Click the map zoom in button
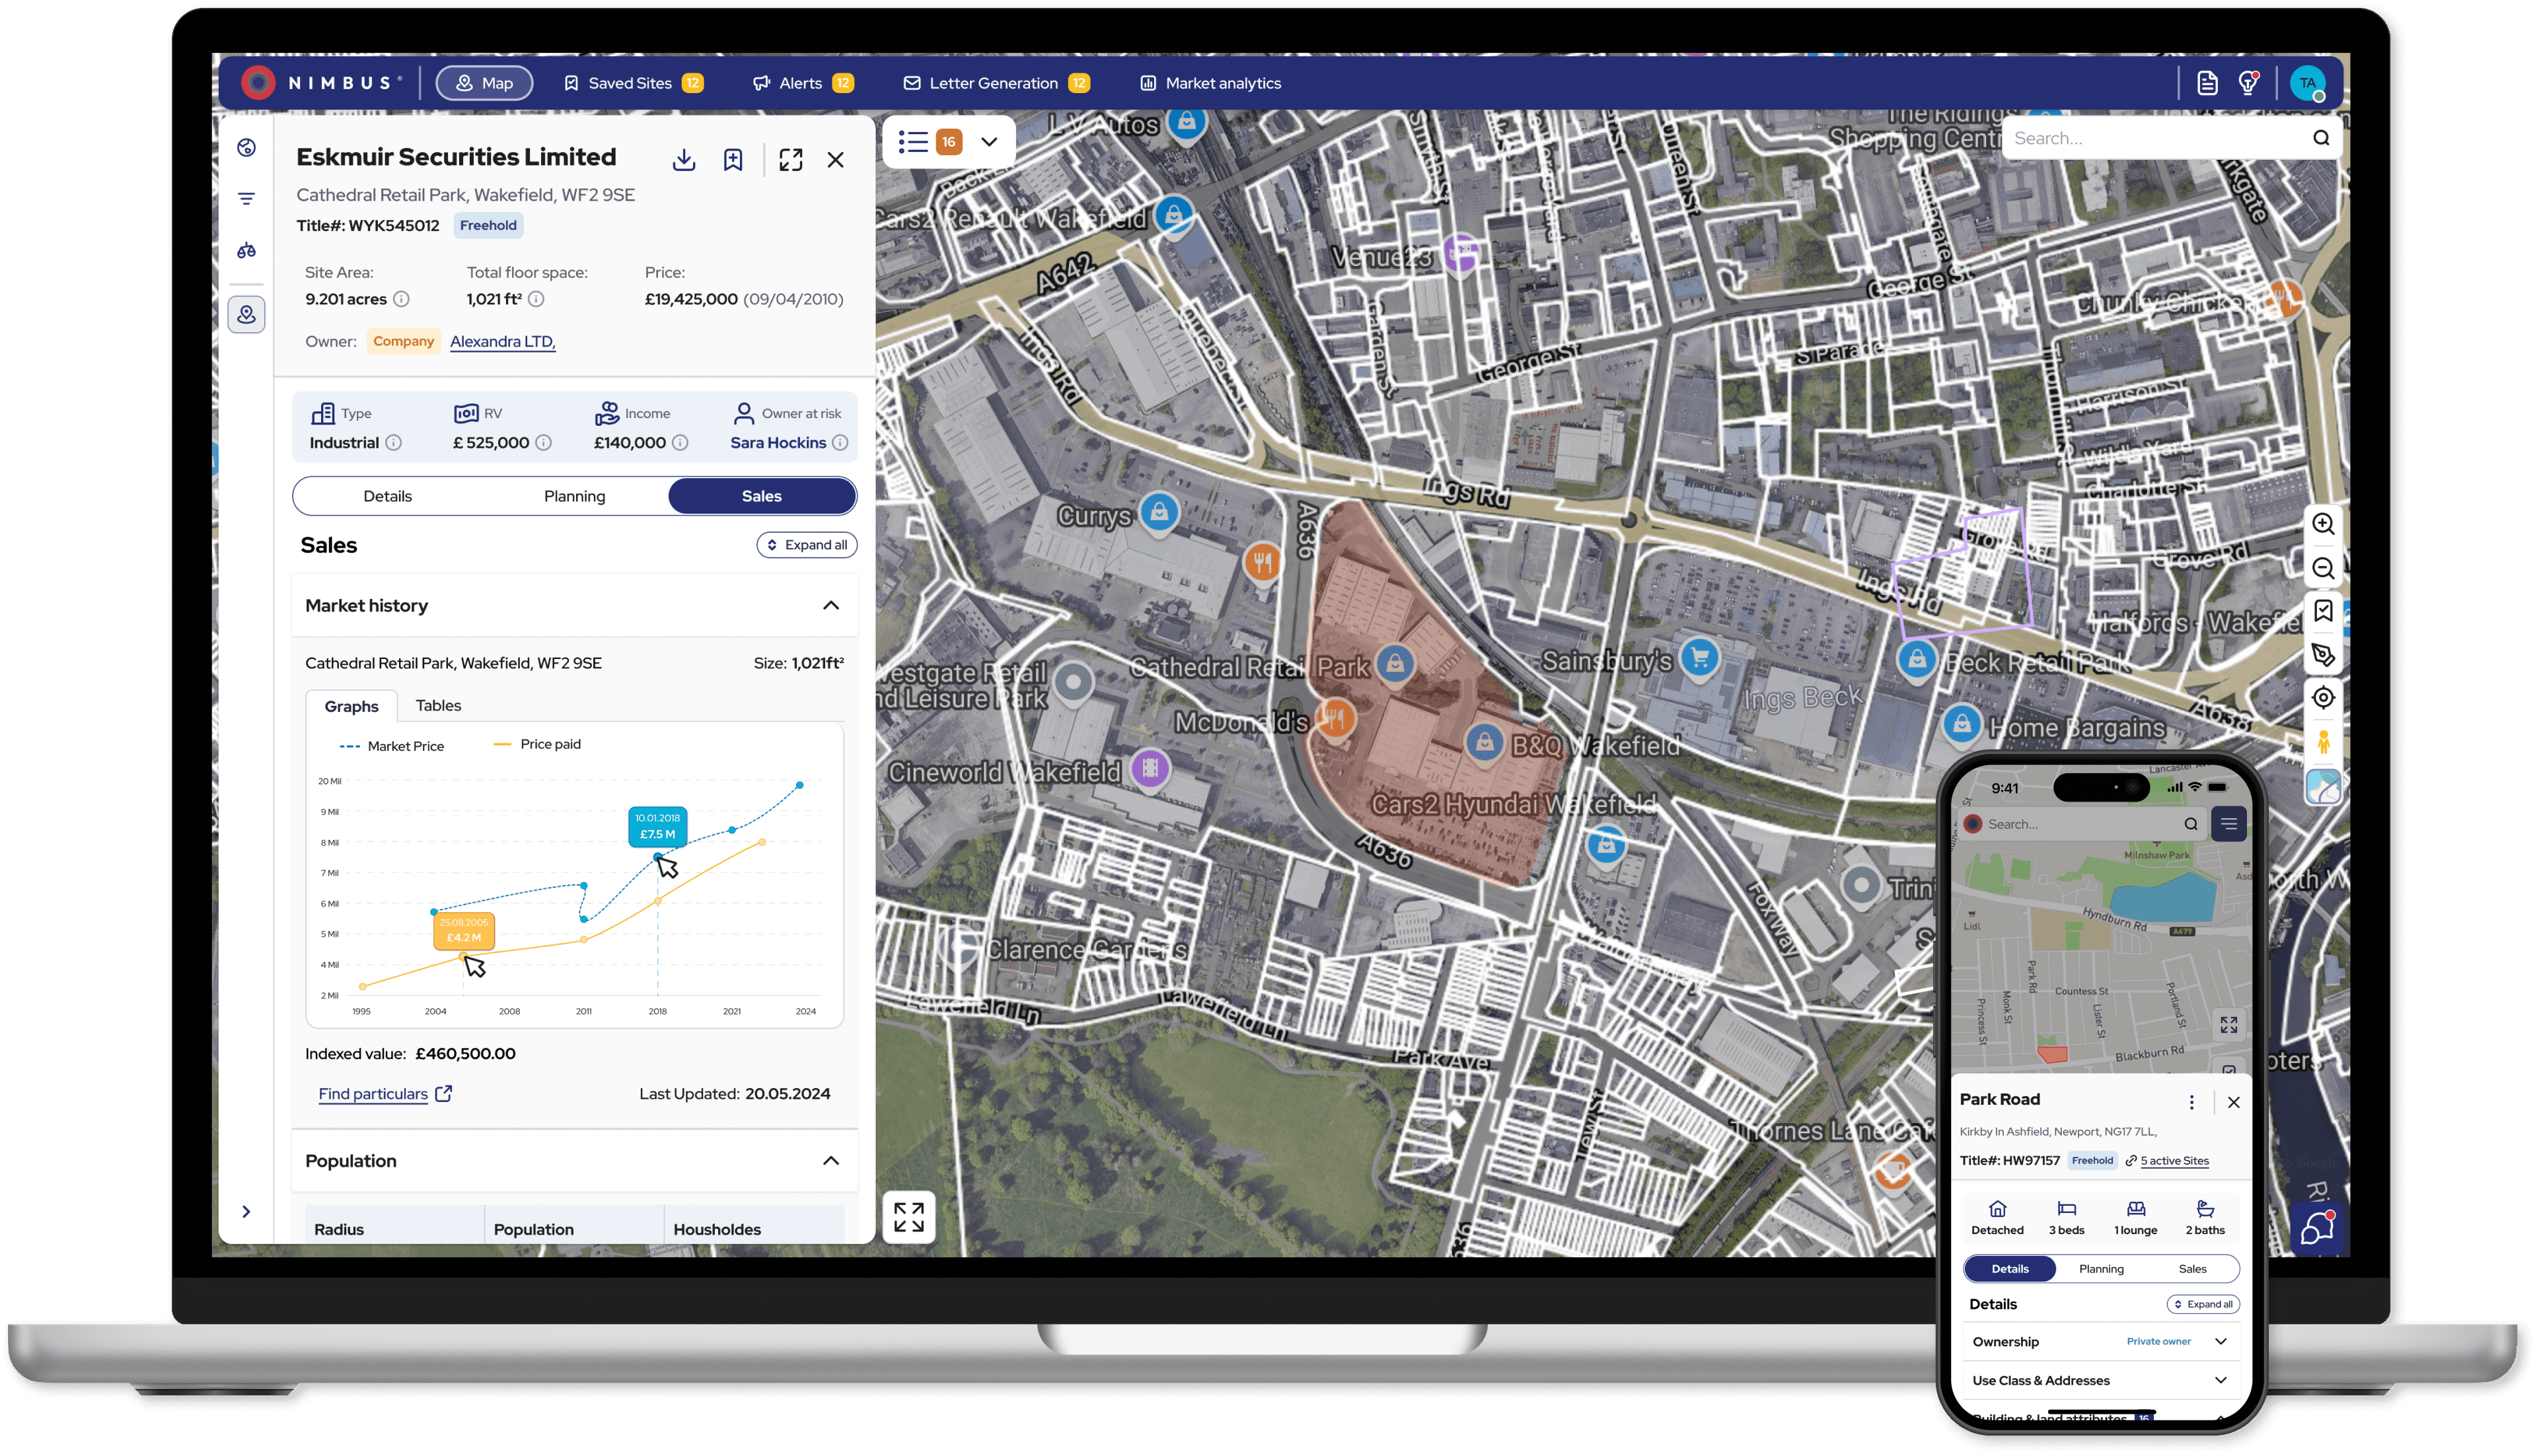2537x1456 pixels. tap(2323, 524)
